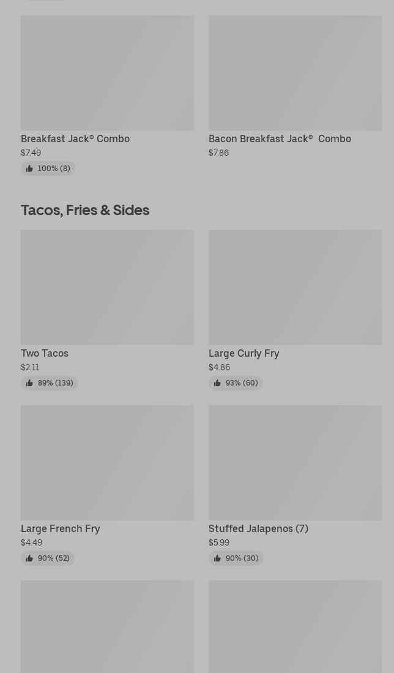The image size is (394, 673).
Task: Click thumbs-up icon under Large French Fry
Action: (29, 558)
